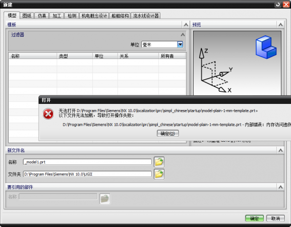Switch to 机电概念设计 tab
The width and height of the screenshot is (291, 227).
pyautogui.click(x=94, y=16)
